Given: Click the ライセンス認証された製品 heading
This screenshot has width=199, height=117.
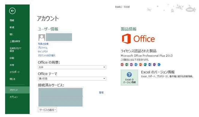Looking at the screenshot, I should coord(139,51).
